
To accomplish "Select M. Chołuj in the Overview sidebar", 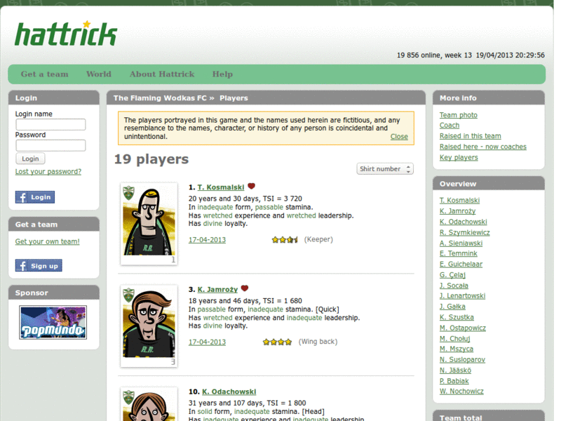I will (454, 339).
